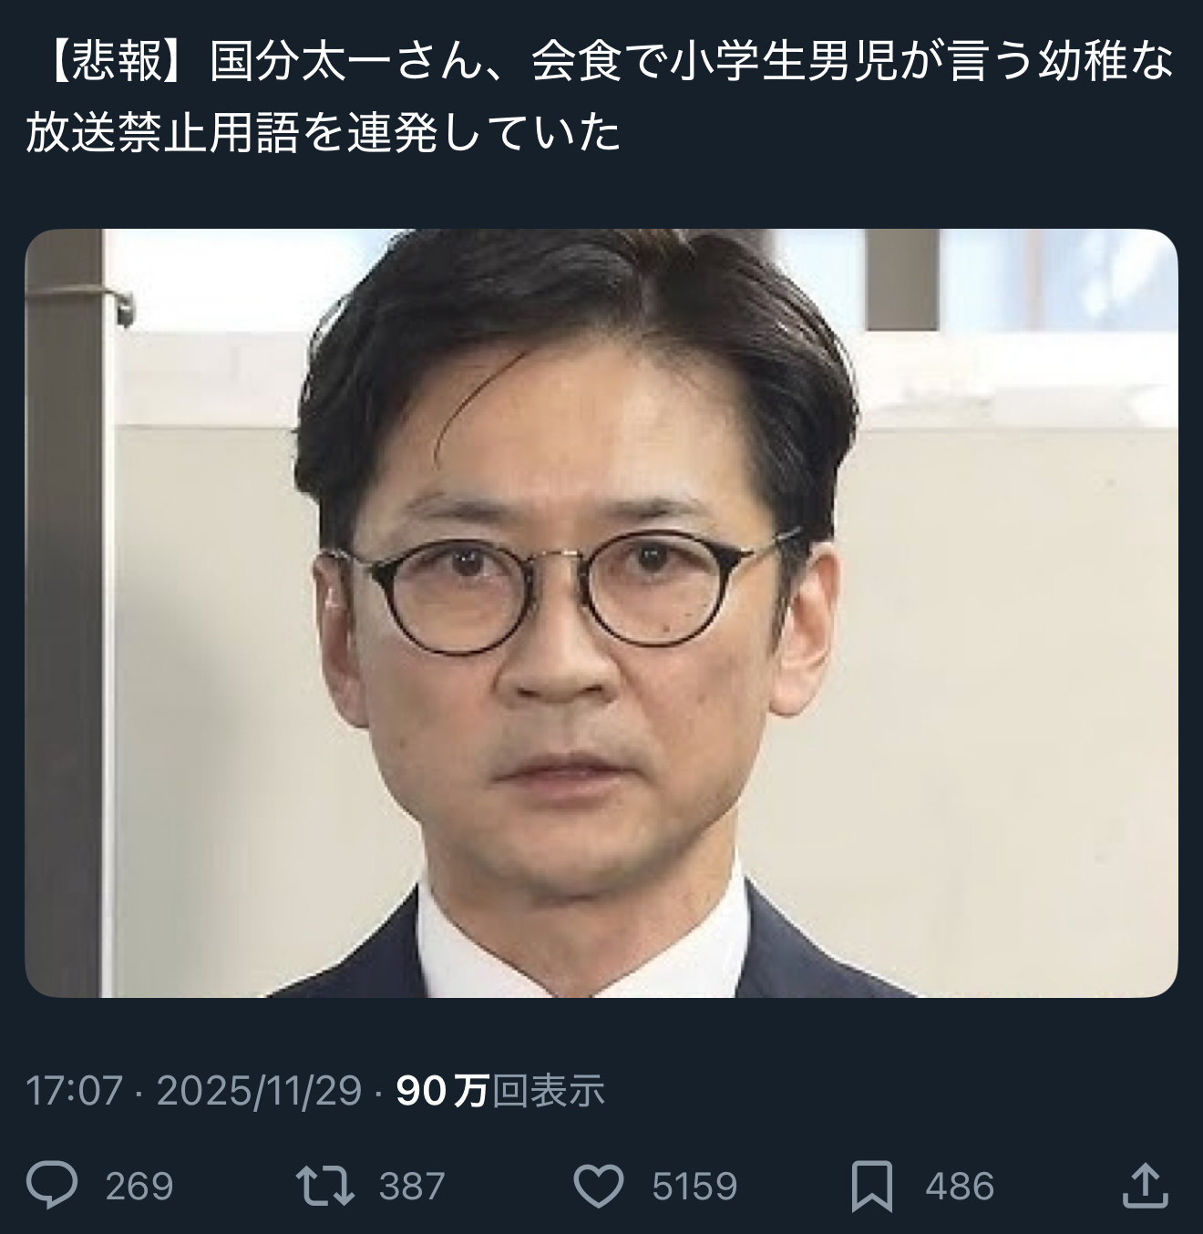Like the post with the heart icon
Viewport: 1203px width, 1234px height.
tap(599, 1186)
